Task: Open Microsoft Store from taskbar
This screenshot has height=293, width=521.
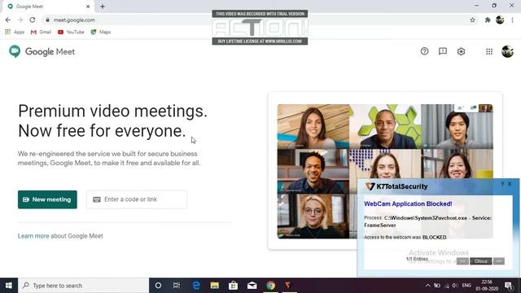Action: point(234,286)
